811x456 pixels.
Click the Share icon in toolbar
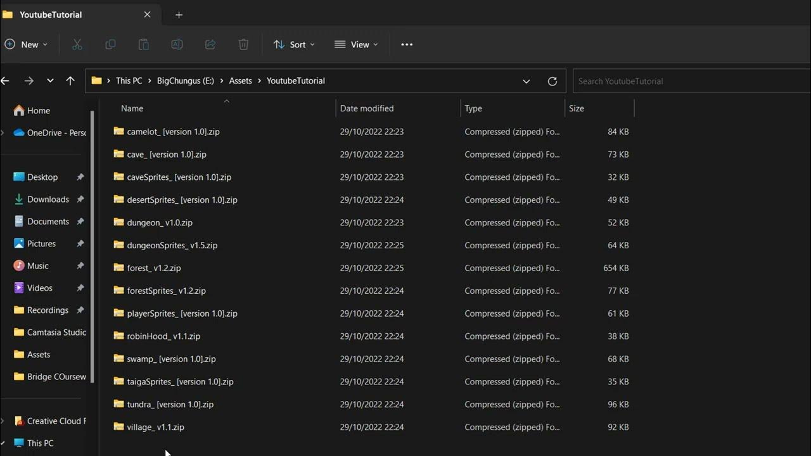point(210,44)
